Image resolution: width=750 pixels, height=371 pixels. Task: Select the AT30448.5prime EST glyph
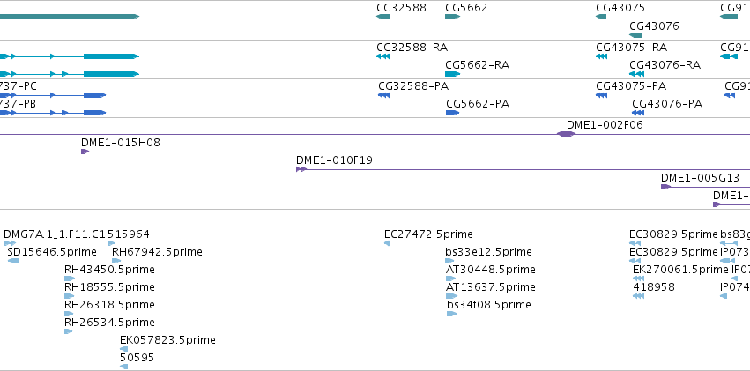pos(450,278)
